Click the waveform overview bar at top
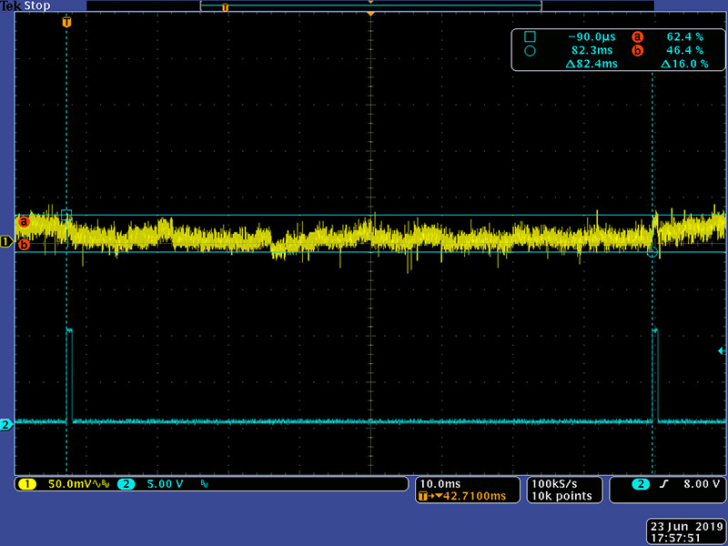The height and width of the screenshot is (546, 728). [x=370, y=6]
